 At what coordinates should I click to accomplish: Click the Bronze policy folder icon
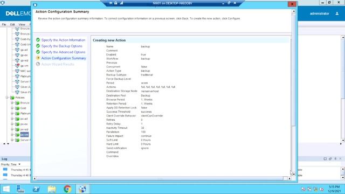(x=17, y=103)
